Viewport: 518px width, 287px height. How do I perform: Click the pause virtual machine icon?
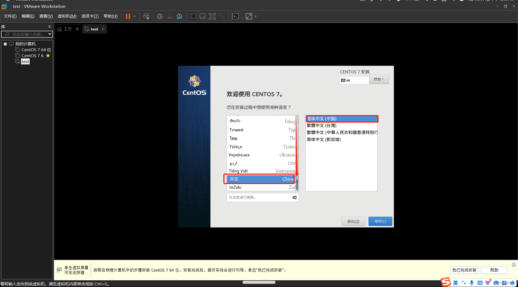click(128, 16)
